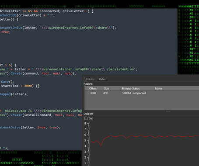Click 'msiexec.exe' in the install command line
The image size is (199, 166).
(15, 111)
